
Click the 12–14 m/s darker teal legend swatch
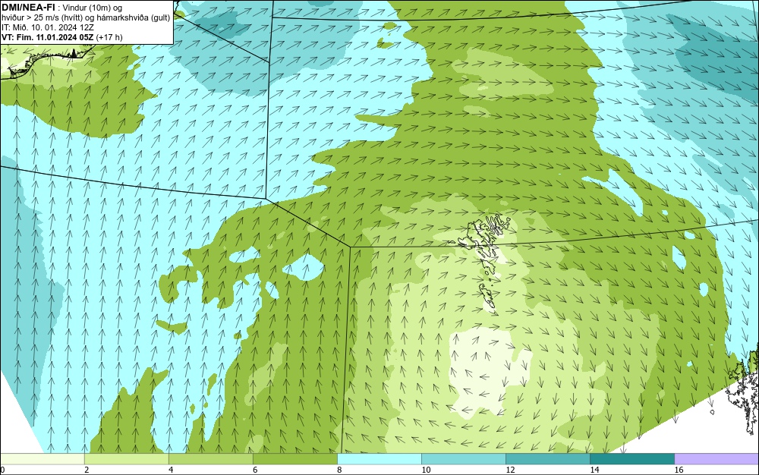point(547,459)
